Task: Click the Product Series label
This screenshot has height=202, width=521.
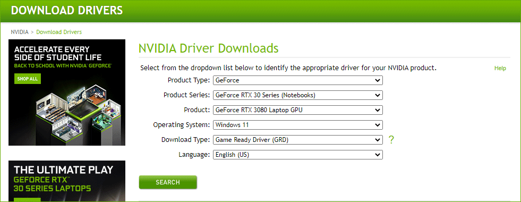Action: [187, 95]
